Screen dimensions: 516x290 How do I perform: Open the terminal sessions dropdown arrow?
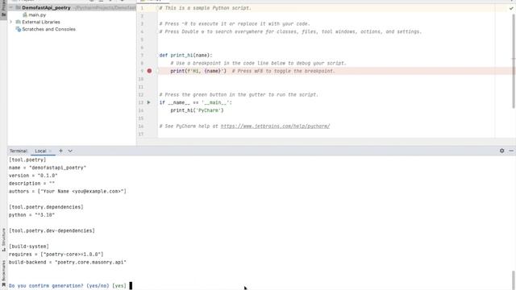[70, 151]
